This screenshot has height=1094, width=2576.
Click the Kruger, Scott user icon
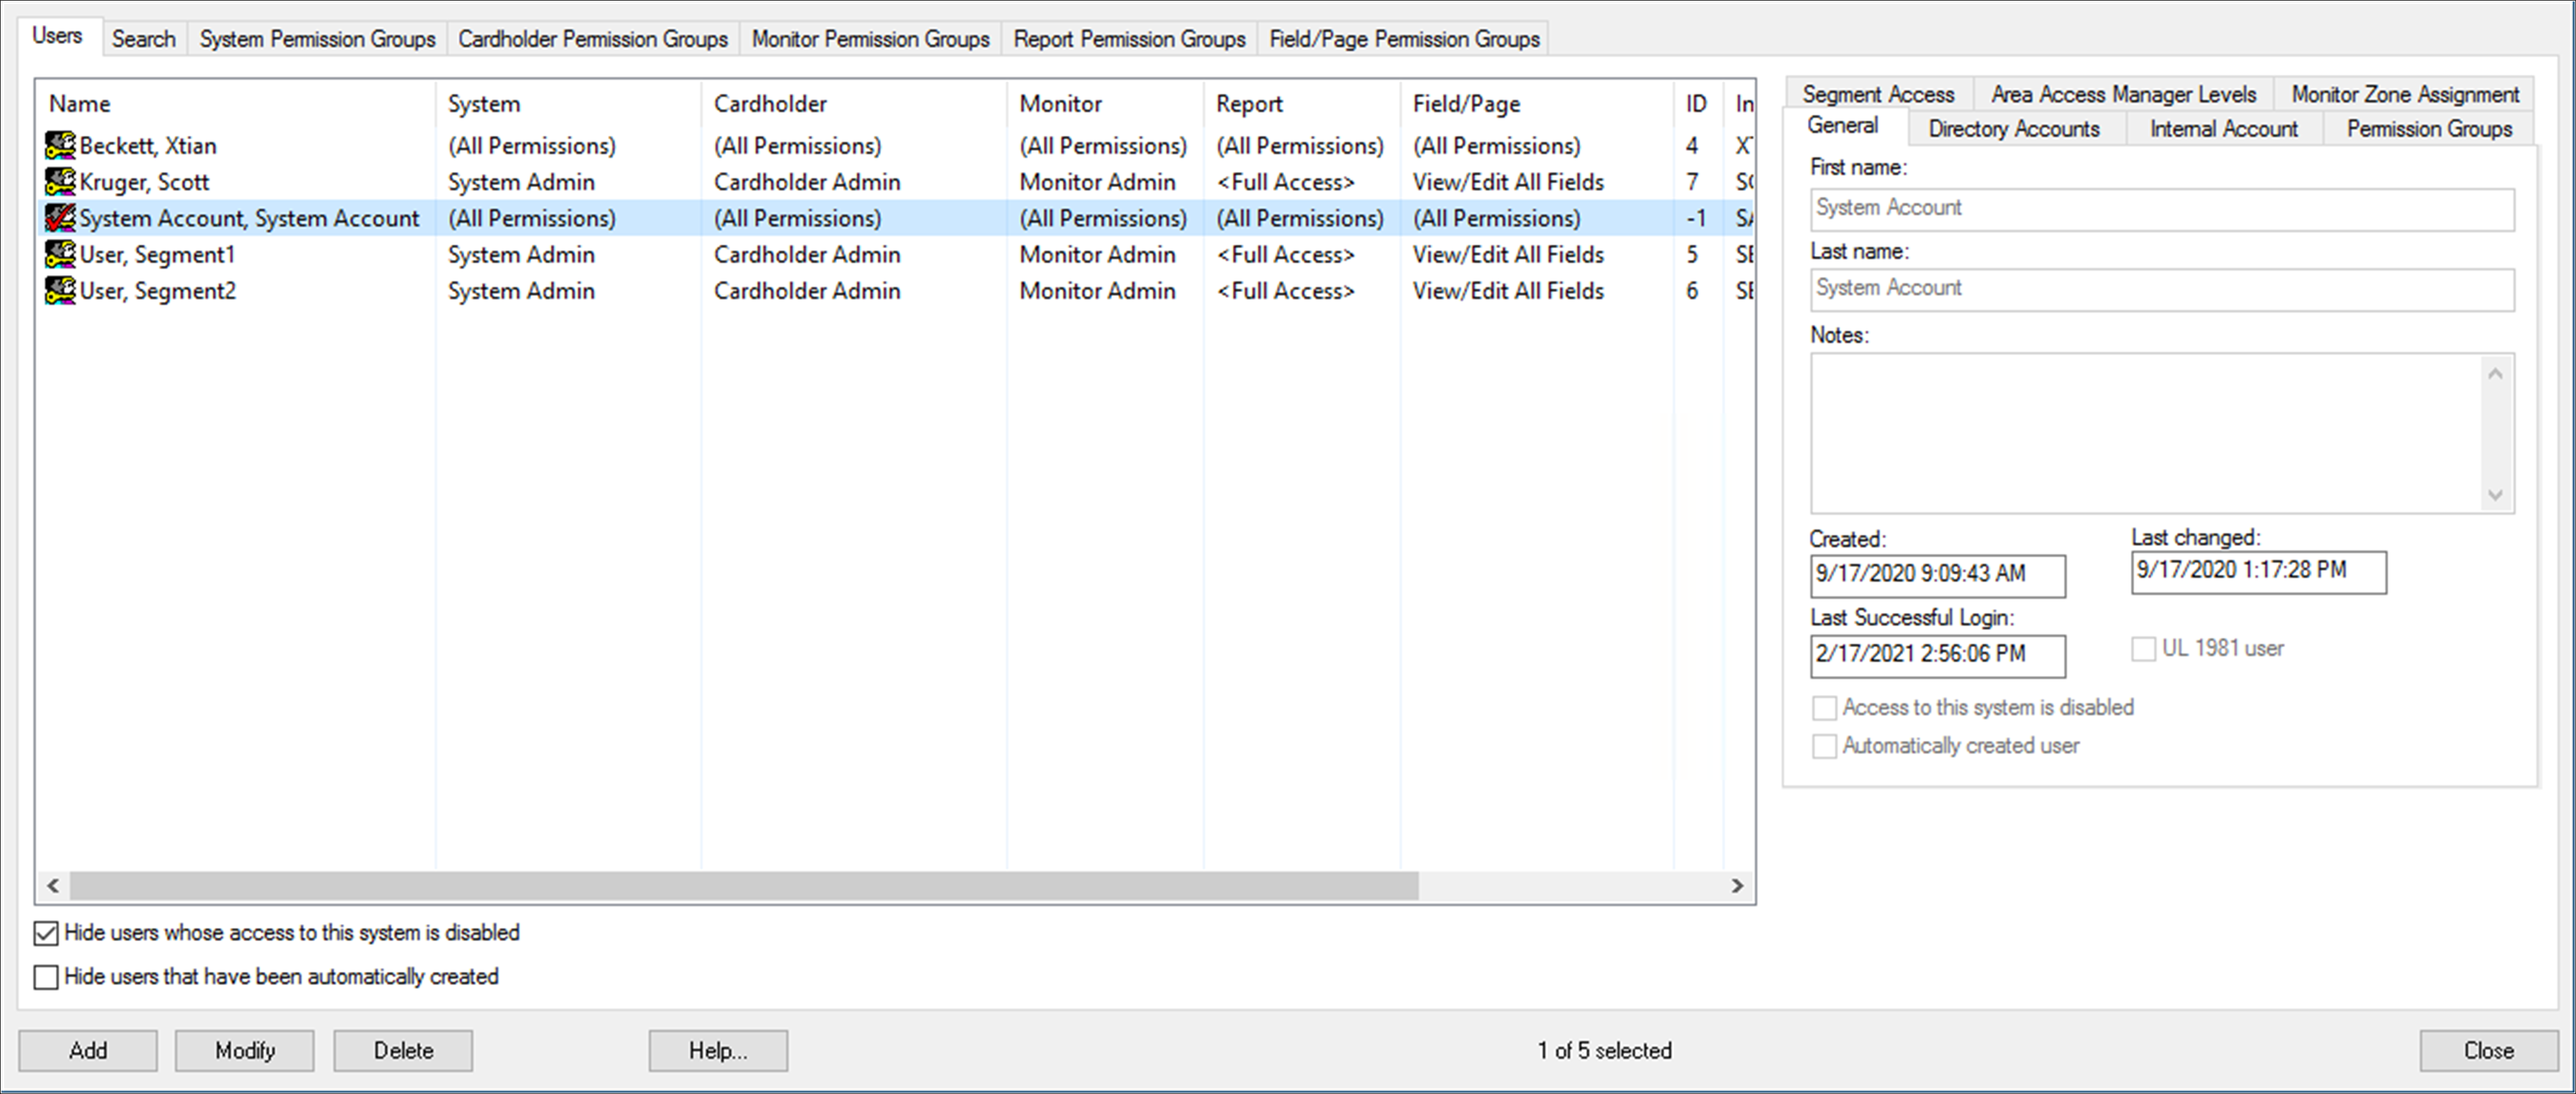pos(60,182)
